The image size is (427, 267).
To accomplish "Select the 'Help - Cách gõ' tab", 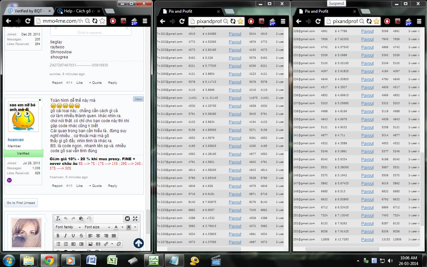I will (x=80, y=11).
